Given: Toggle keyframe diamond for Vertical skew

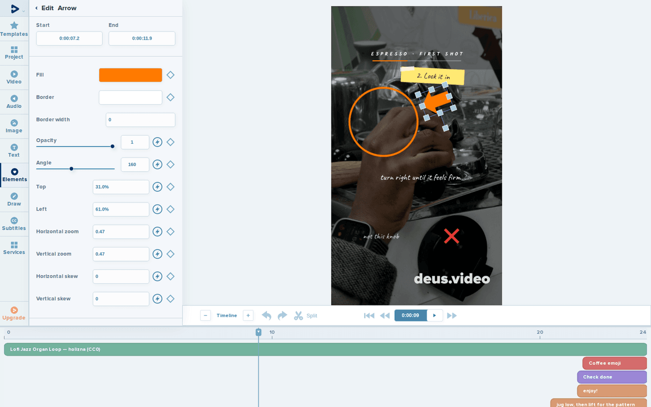Looking at the screenshot, I should [170, 299].
